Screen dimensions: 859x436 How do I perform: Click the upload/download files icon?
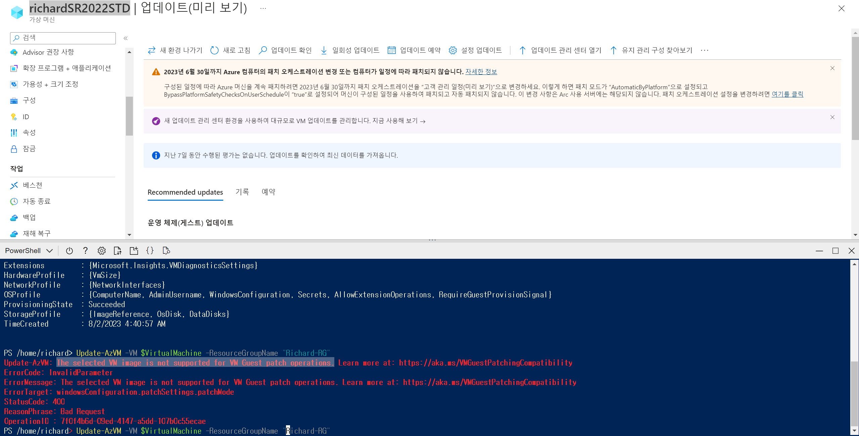[x=117, y=251]
